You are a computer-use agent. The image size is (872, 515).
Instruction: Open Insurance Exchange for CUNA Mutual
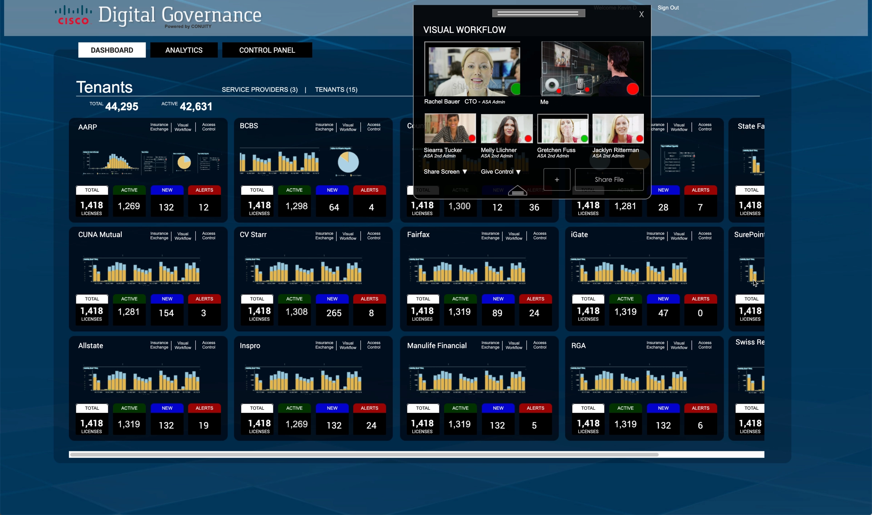point(159,236)
